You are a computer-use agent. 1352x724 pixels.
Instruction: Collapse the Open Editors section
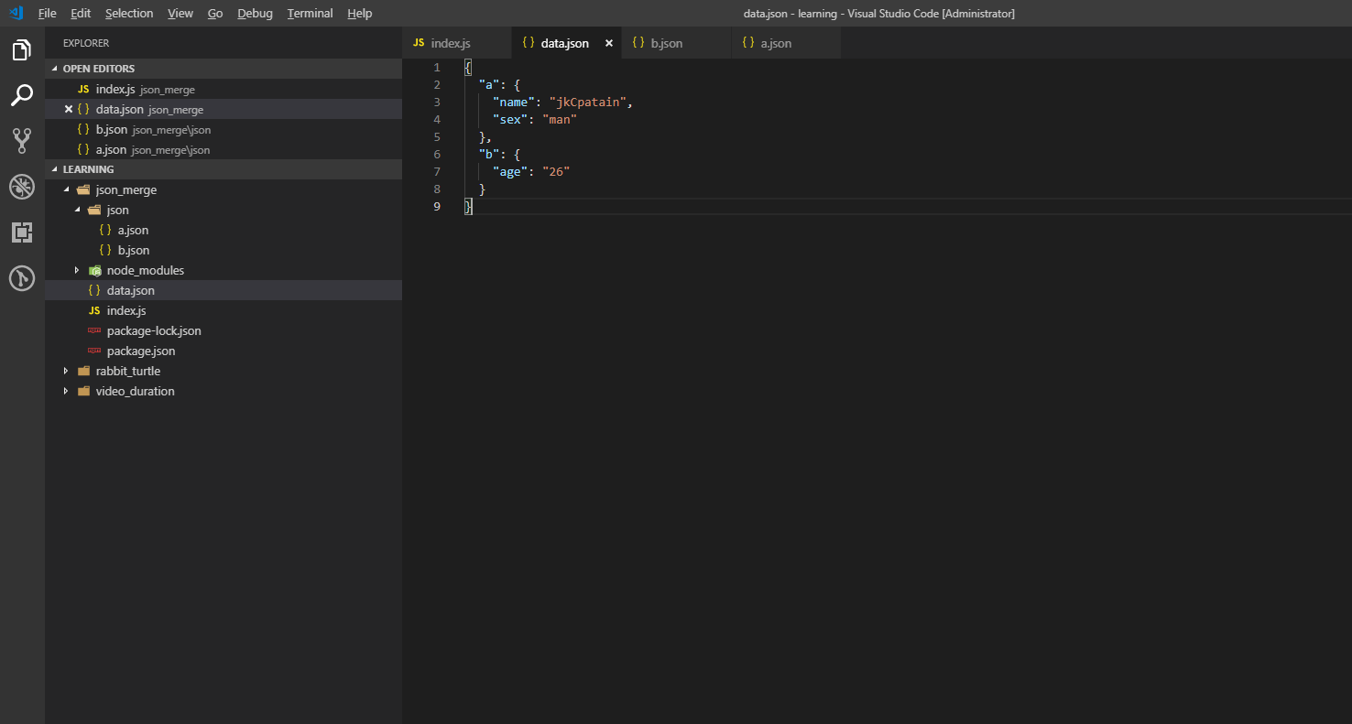[x=55, y=69]
